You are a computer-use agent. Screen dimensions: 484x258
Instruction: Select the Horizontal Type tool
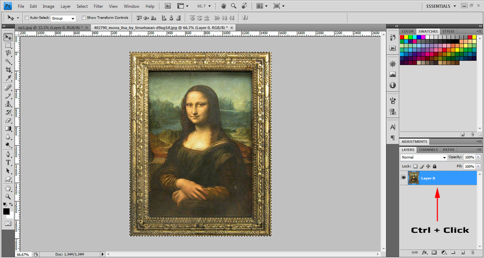[8, 162]
